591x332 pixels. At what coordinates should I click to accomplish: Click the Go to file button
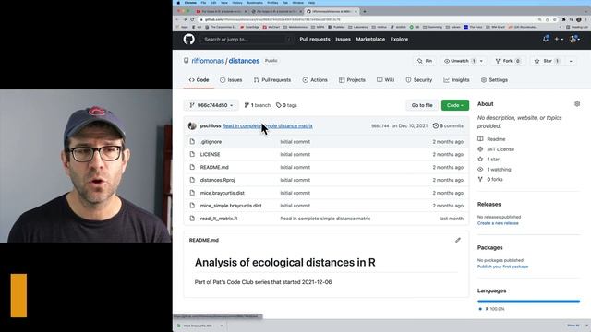422,105
